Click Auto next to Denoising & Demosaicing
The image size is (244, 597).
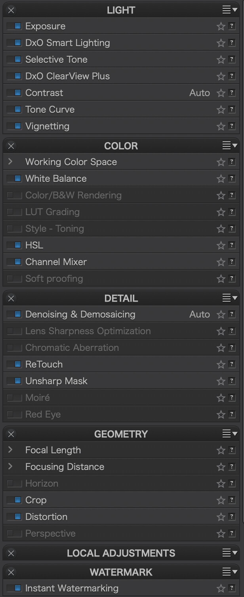200,314
